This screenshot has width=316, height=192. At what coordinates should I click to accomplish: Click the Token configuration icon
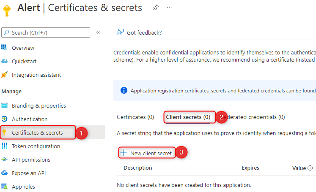point(5,146)
